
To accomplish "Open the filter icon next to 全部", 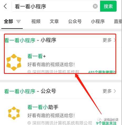I will click(18, 21).
